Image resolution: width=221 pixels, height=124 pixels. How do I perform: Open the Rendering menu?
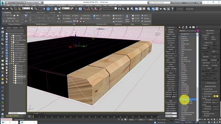pyautogui.click(x=71, y=6)
